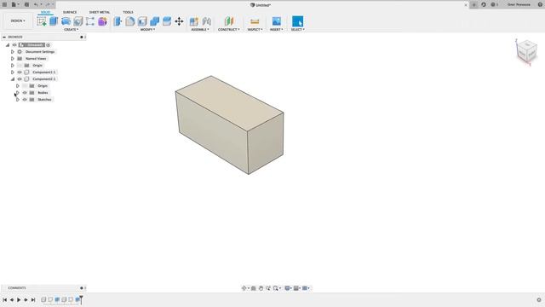
Task: Select the Extrude tool
Action: point(54,21)
